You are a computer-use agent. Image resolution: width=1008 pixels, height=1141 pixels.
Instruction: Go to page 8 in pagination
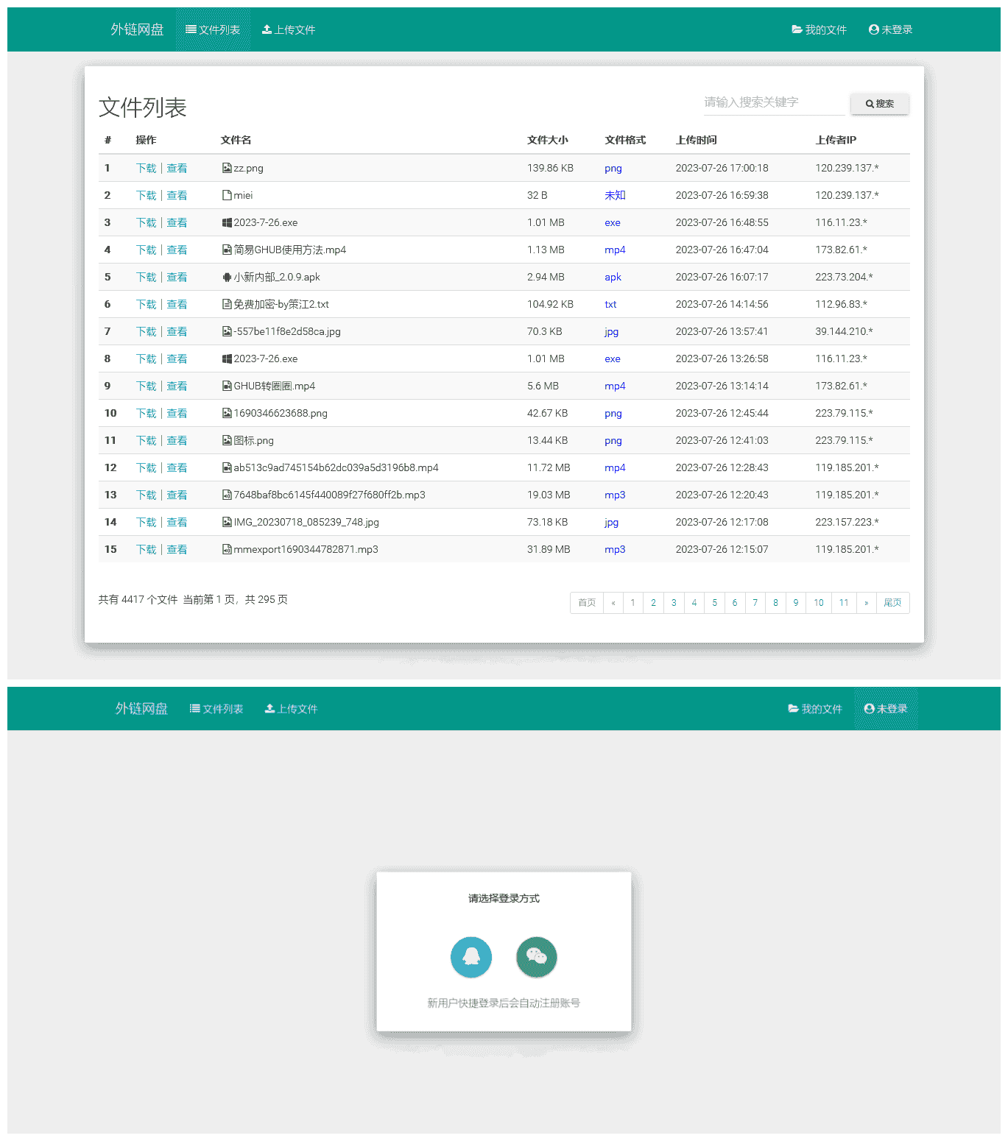(x=775, y=603)
